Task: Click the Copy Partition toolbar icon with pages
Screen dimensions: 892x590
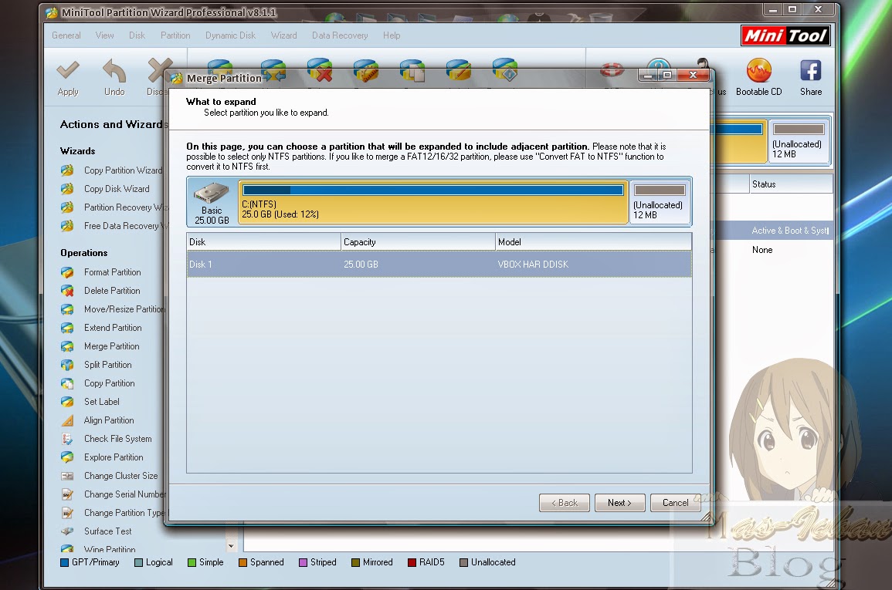Action: point(412,71)
